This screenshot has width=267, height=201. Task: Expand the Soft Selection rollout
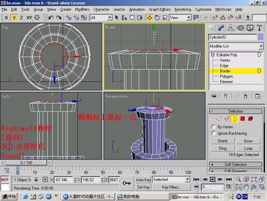click(x=236, y=165)
